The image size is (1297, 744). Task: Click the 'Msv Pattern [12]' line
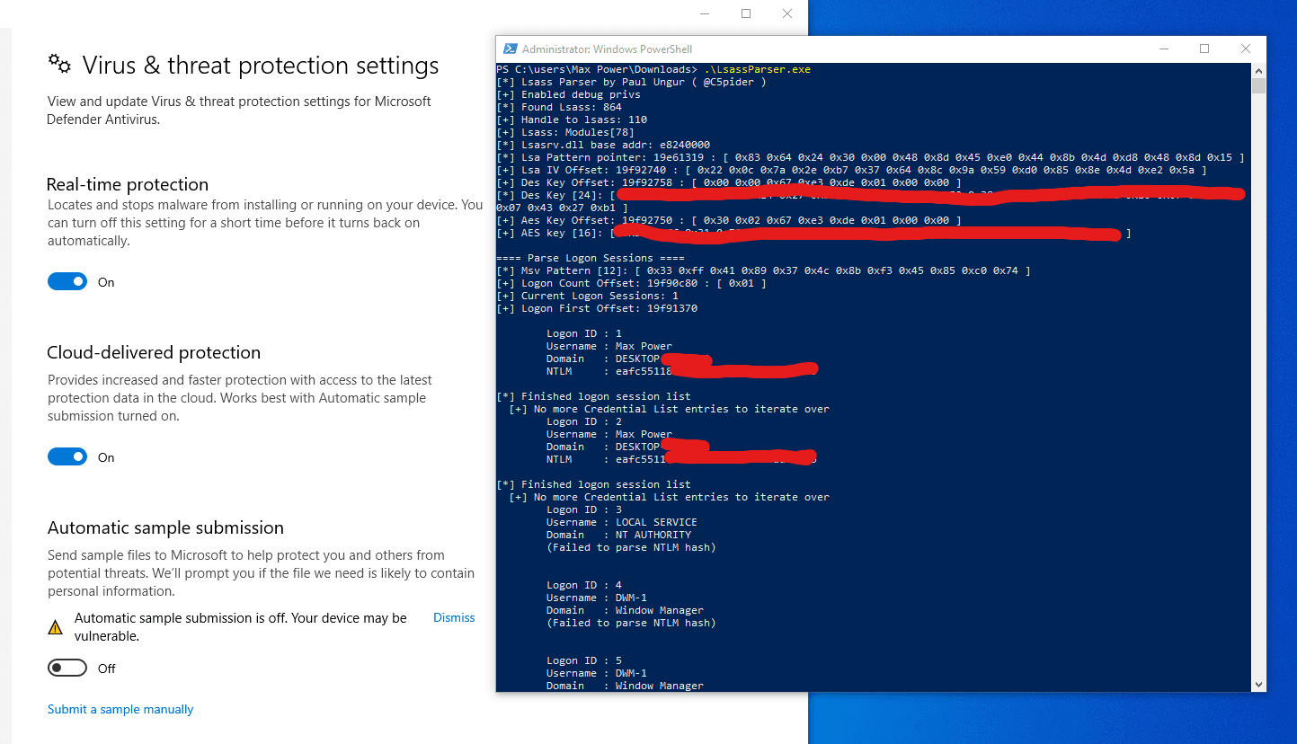click(x=763, y=270)
